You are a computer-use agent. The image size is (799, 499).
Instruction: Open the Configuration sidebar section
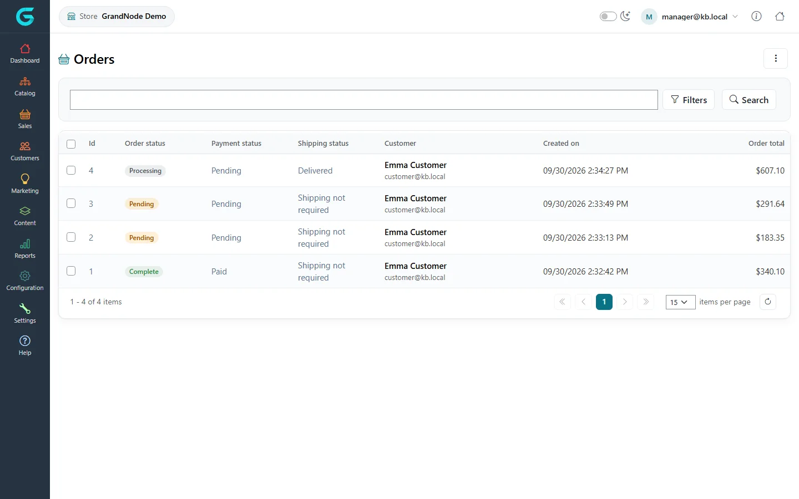coord(25,281)
